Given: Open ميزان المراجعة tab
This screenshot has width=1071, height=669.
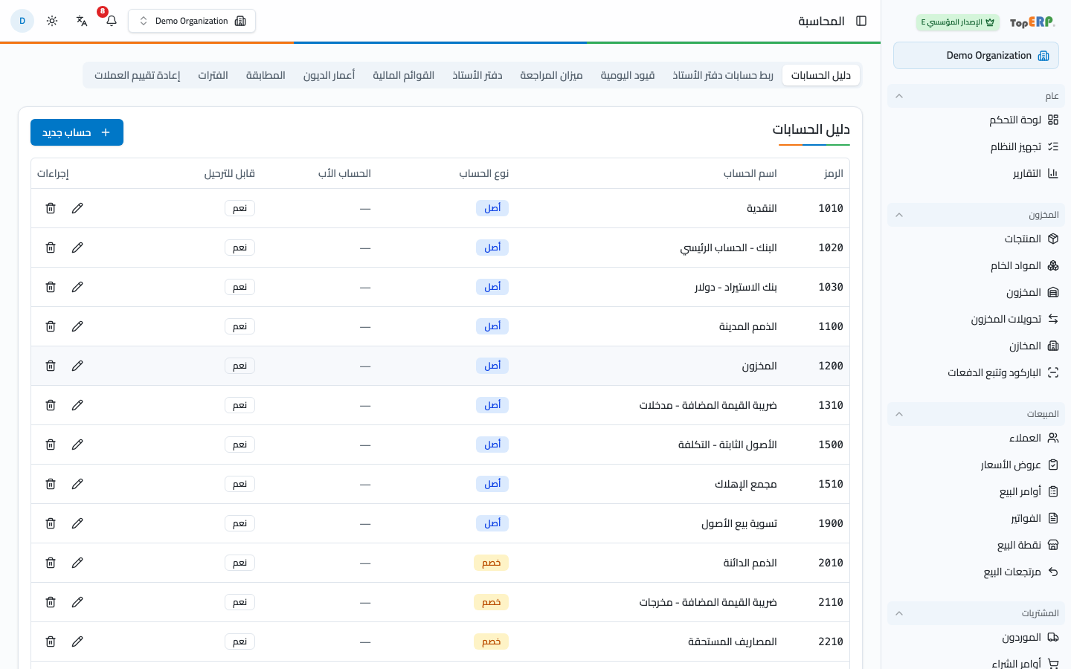Looking at the screenshot, I should 551,75.
